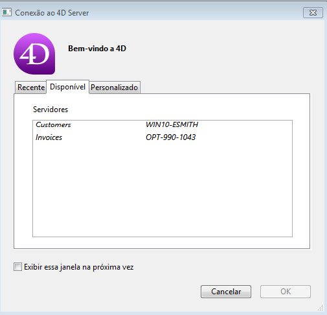Click the Cancelar button
Viewport: 327px width, 315px height.
pos(226,292)
